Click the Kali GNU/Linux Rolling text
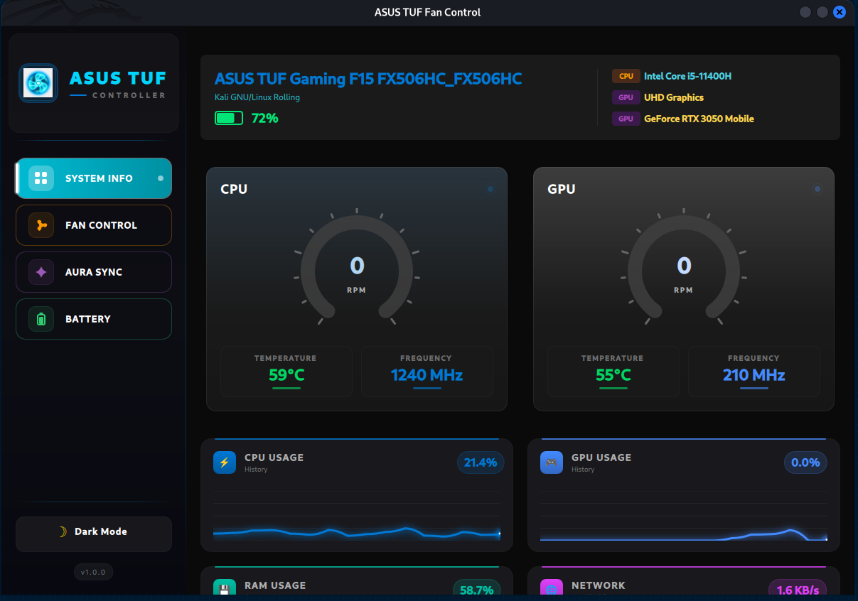The image size is (858, 601). coord(257,97)
